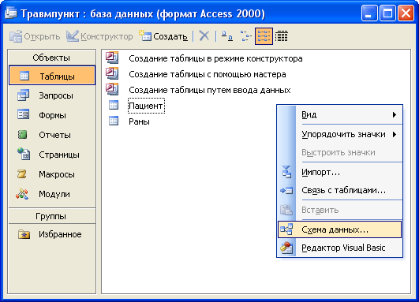Viewport: 419px width, 302px height.
Task: Select the list view toolbar icon
Action: 264,36
